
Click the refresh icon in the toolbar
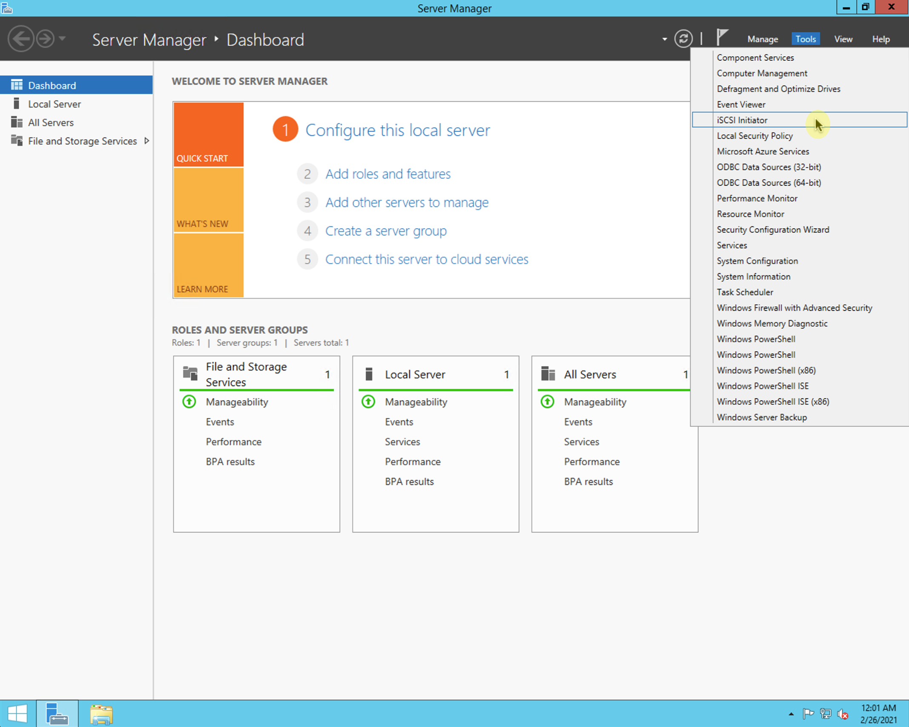683,38
